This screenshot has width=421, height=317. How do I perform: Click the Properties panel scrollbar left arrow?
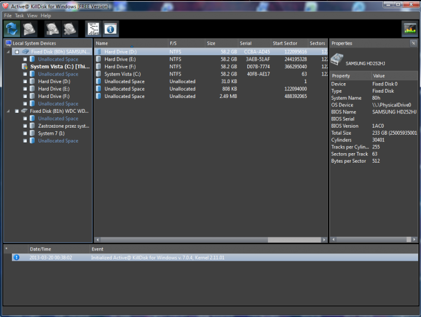[x=333, y=239]
